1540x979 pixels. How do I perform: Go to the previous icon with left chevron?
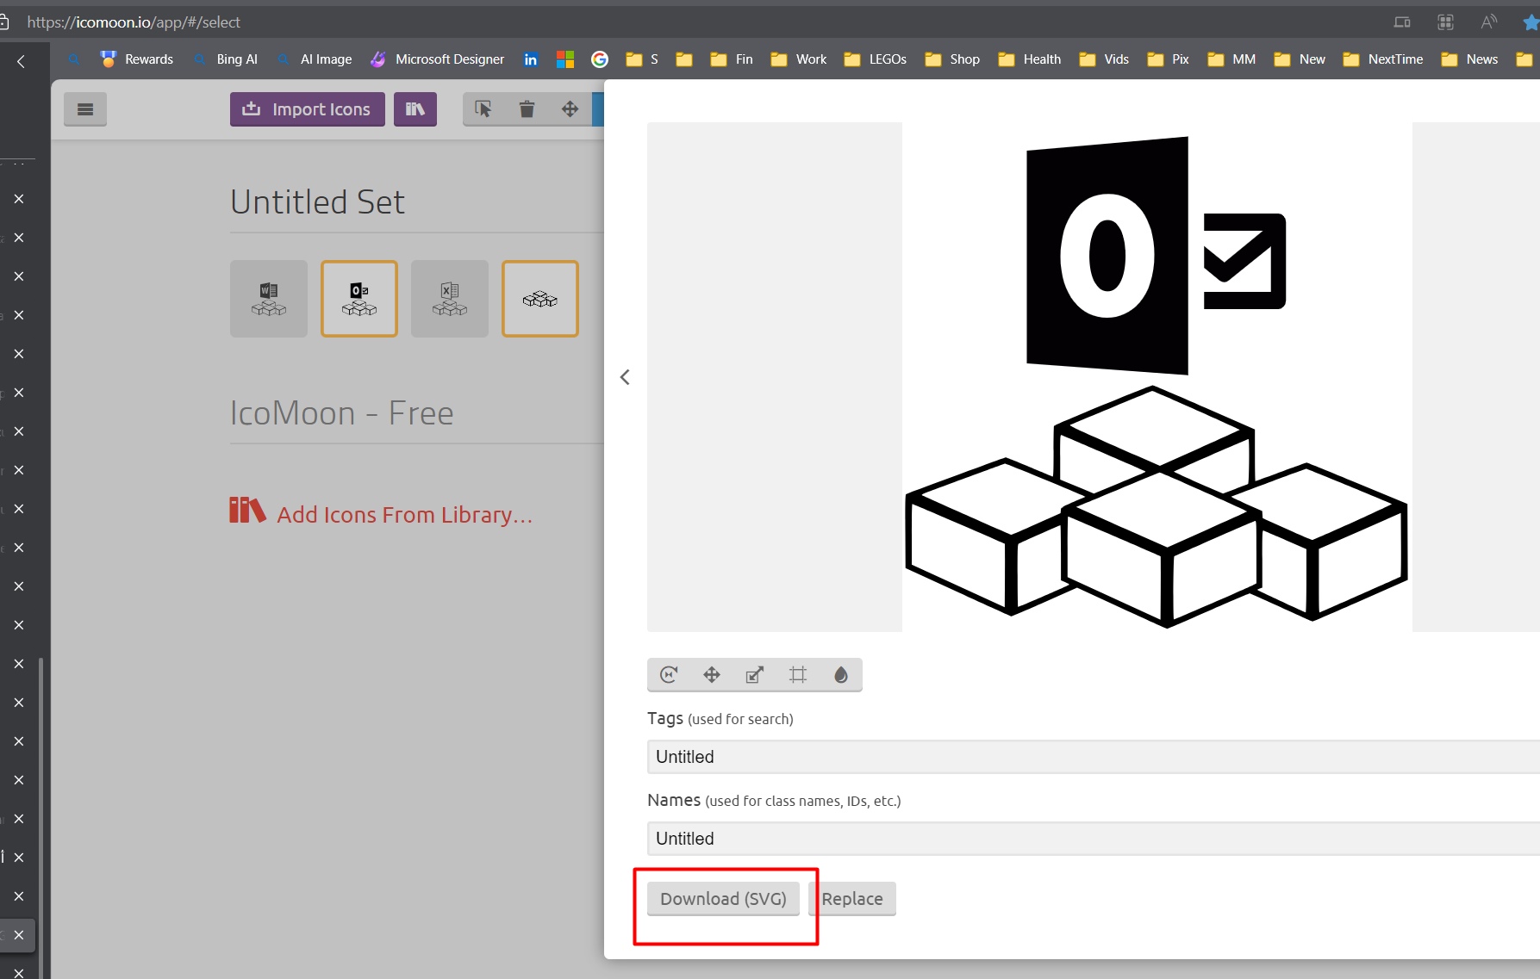(626, 377)
